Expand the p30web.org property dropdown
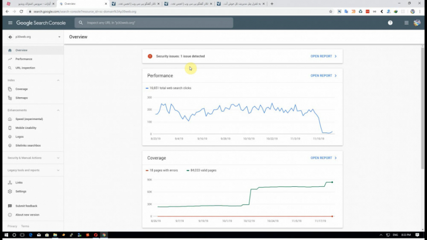427x240 pixels. 59,37
